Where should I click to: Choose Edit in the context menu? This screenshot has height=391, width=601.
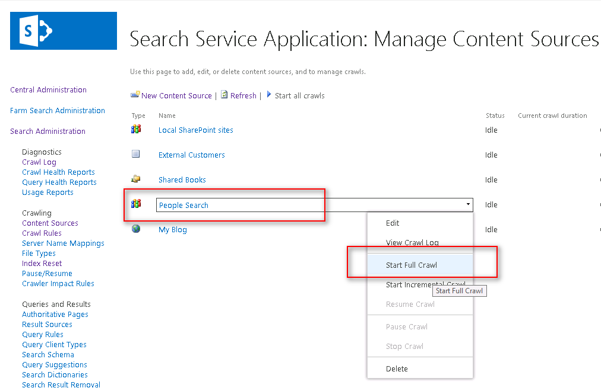point(393,223)
